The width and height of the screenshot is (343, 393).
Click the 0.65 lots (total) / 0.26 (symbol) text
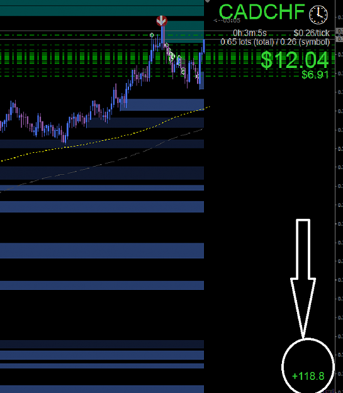coord(275,42)
